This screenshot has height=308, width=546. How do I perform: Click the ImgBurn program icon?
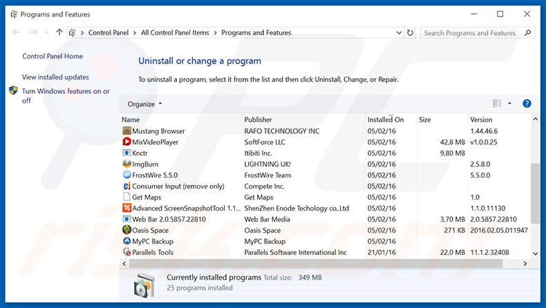point(126,164)
